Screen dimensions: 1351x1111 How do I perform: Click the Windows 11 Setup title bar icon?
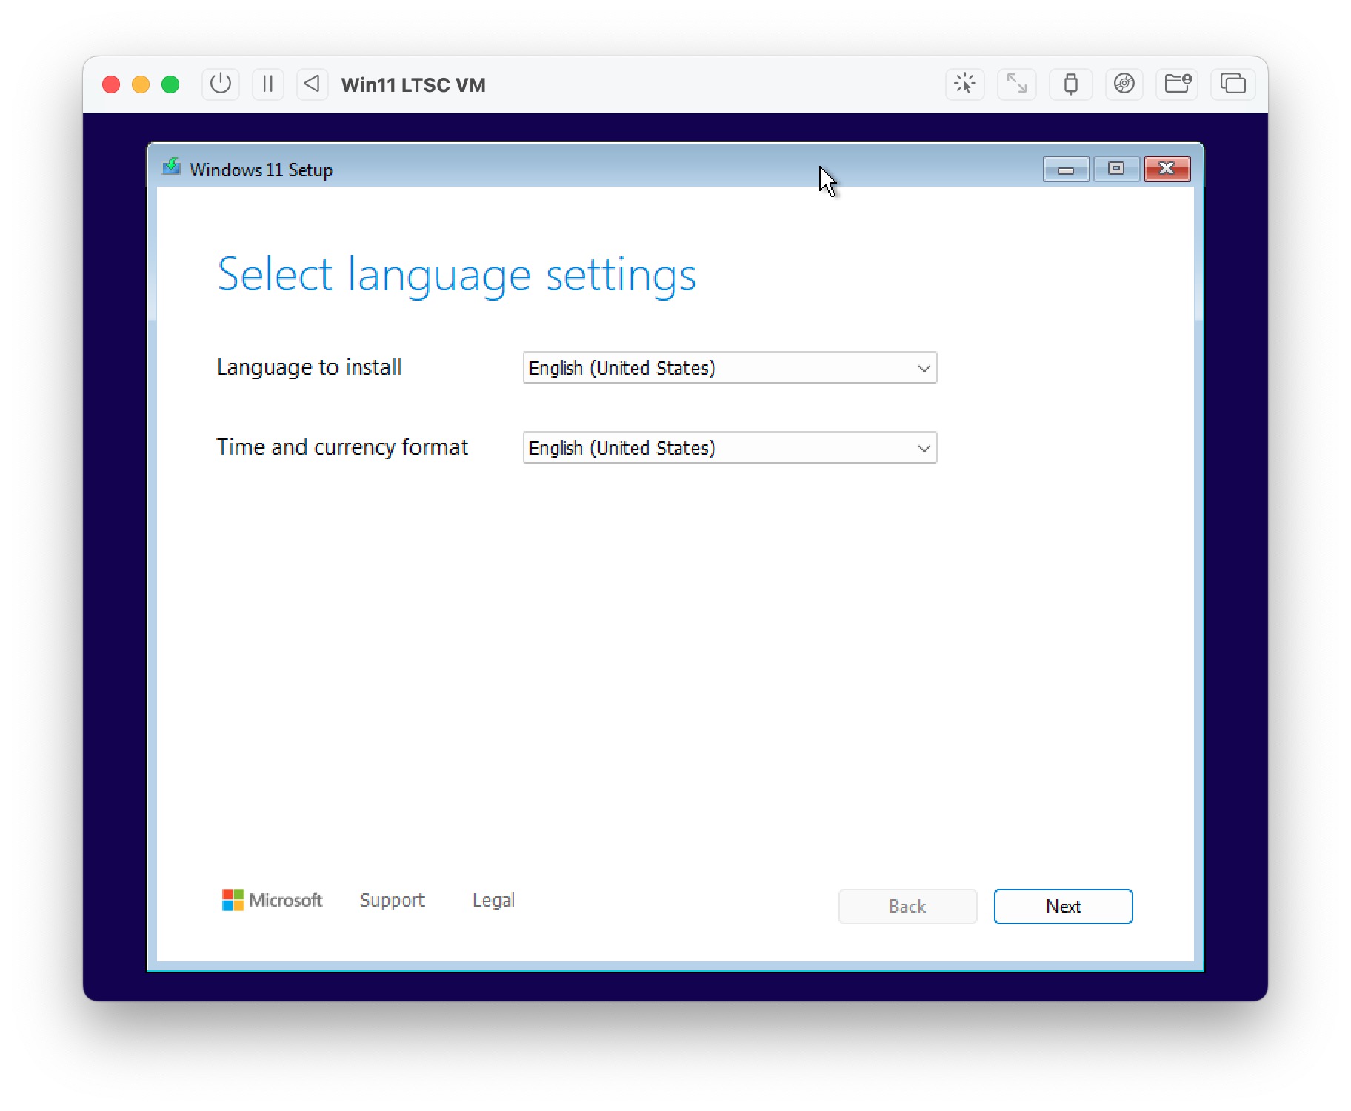pyautogui.click(x=171, y=168)
